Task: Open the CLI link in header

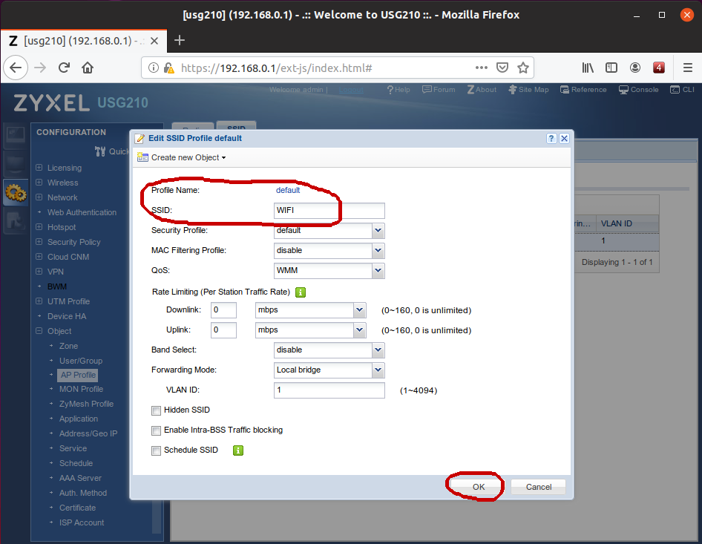Action: [682, 90]
